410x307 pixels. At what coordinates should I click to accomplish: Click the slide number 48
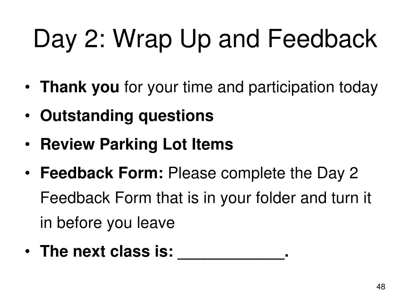click(x=381, y=287)
